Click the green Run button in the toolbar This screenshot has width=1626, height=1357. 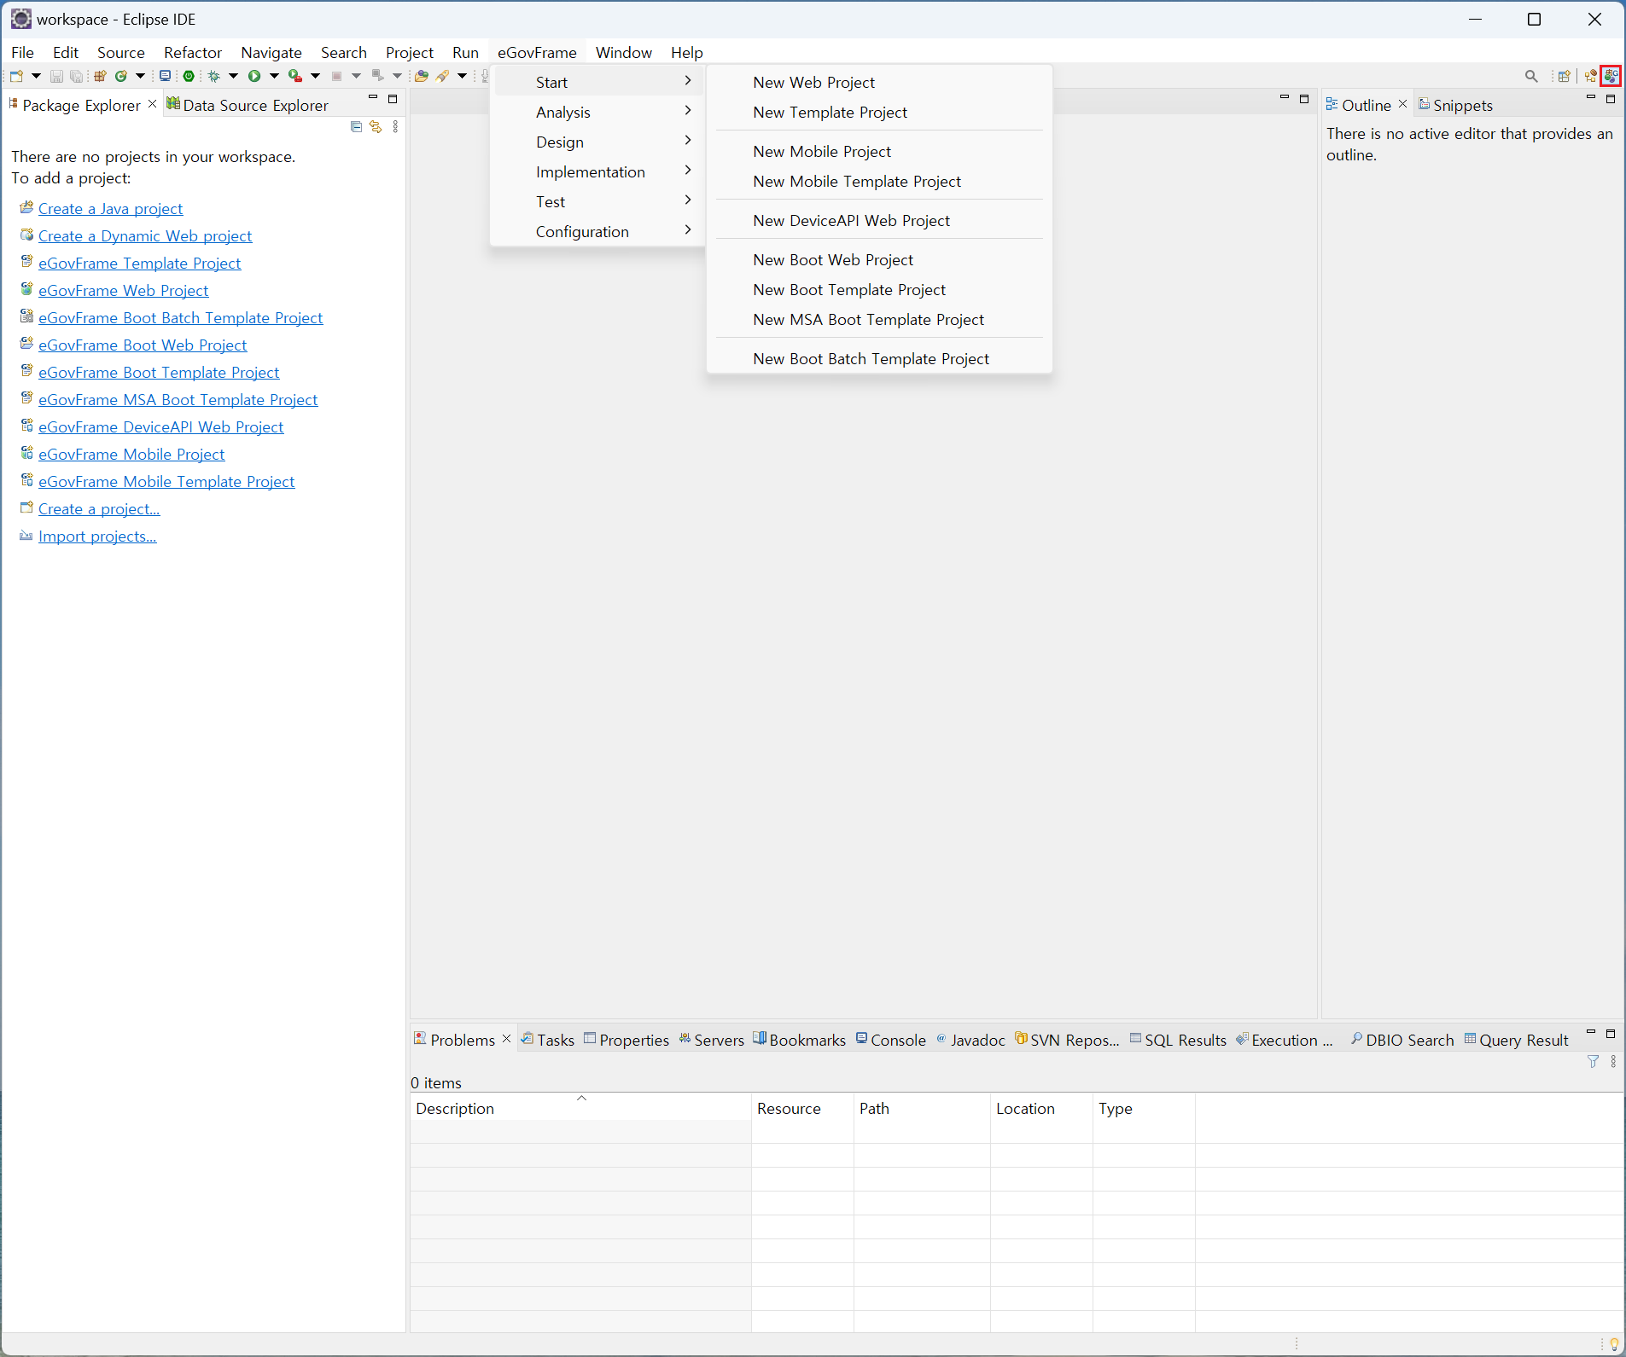[254, 76]
